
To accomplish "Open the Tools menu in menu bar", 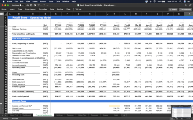I will (x=51, y=2).
